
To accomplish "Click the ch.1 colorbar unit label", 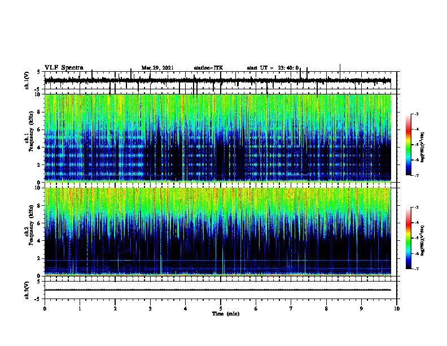I will coord(423,147).
